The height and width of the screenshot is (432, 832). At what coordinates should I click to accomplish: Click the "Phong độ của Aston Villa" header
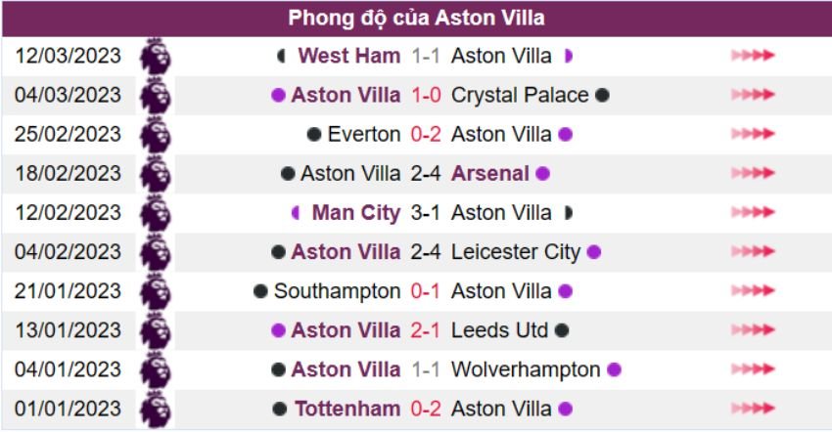tap(416, 19)
